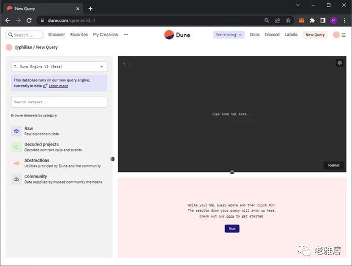Open the Chrome three-dot menu
This screenshot has width=352, height=266.
pos(344,20)
